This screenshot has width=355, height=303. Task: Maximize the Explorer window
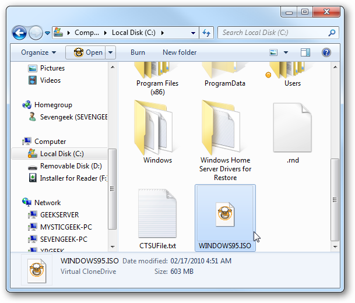305,12
